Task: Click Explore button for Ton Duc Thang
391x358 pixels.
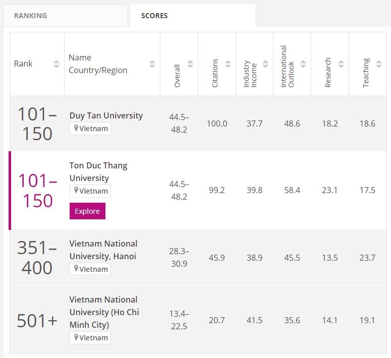Action: click(87, 211)
